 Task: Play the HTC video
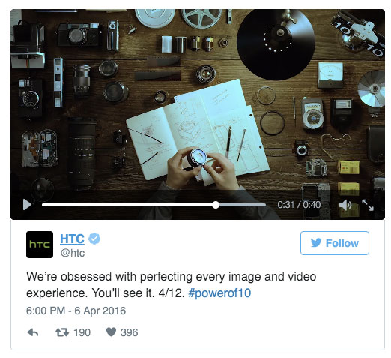coord(27,205)
